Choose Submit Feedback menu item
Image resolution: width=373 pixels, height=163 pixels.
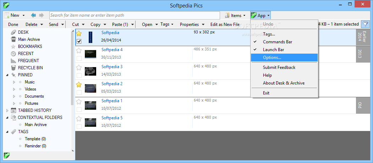pyautogui.click(x=284, y=67)
